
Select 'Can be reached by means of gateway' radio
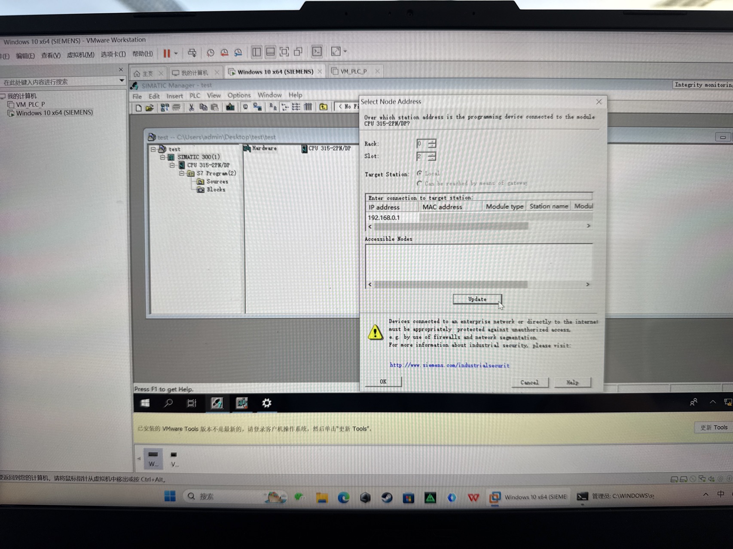419,183
